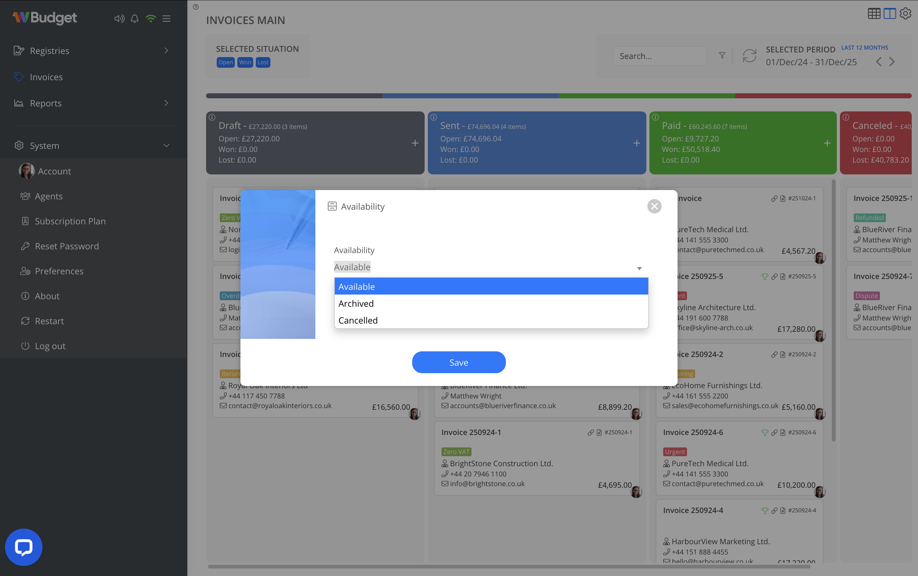Image resolution: width=918 pixels, height=576 pixels.
Task: Toggle the Open situation filter
Action: (225, 62)
